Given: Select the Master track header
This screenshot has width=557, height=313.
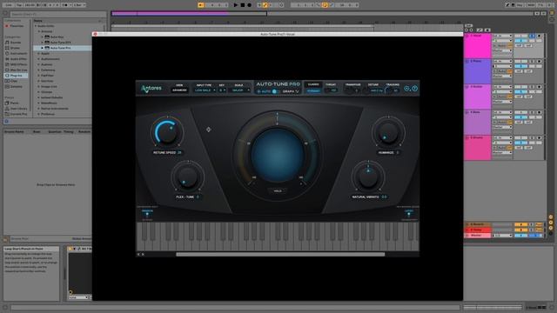Looking at the screenshot, I should pos(478,236).
